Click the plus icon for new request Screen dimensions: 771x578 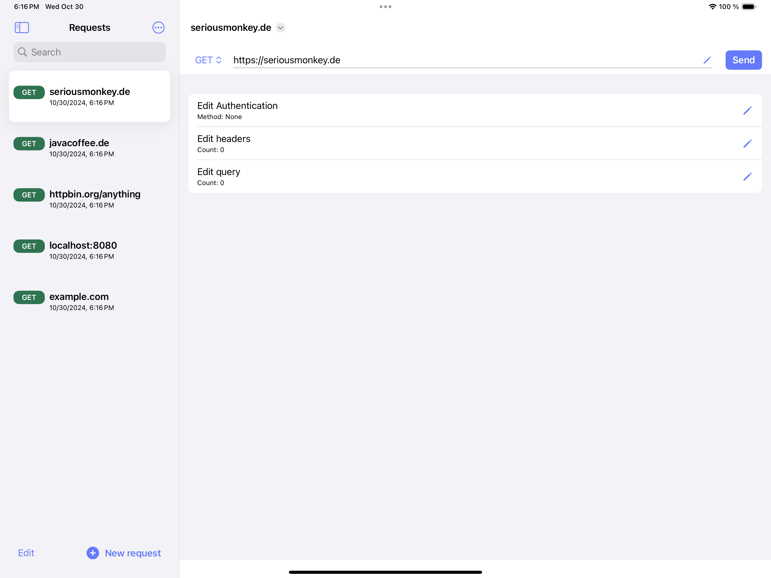(93, 553)
